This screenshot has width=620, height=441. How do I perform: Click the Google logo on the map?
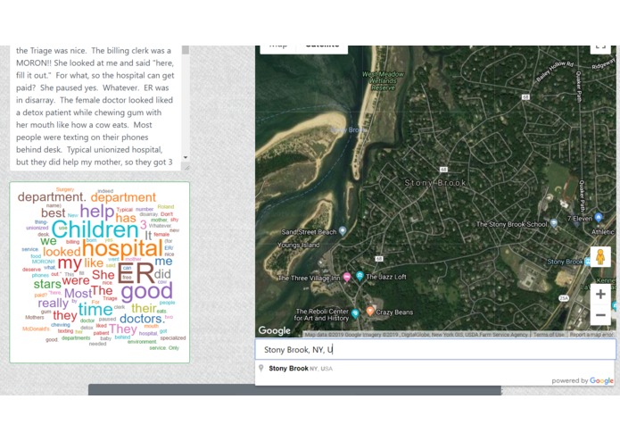click(x=275, y=330)
